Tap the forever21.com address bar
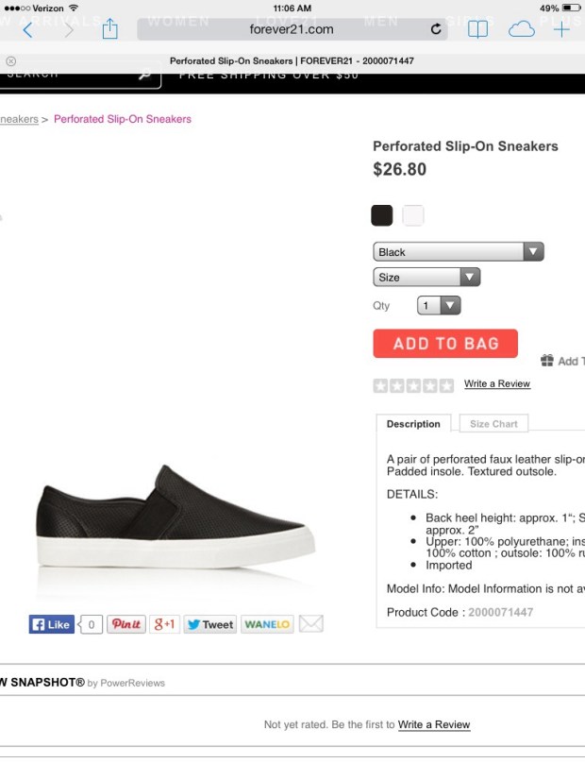Screen dimensions: 585x780 (x=292, y=29)
